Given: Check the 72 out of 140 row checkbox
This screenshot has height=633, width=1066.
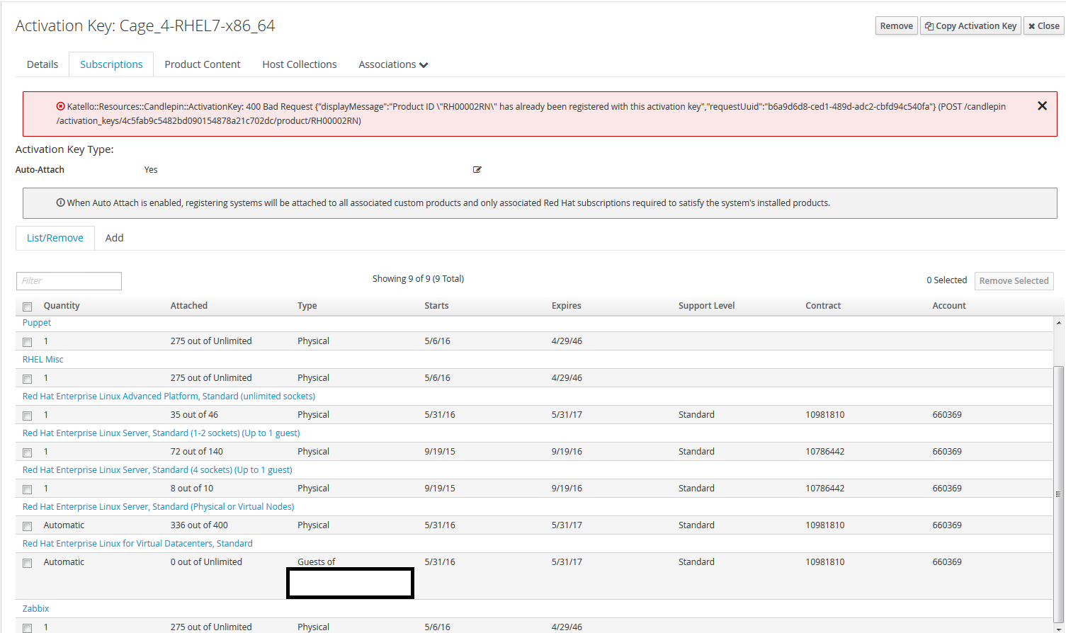Looking at the screenshot, I should click(28, 452).
